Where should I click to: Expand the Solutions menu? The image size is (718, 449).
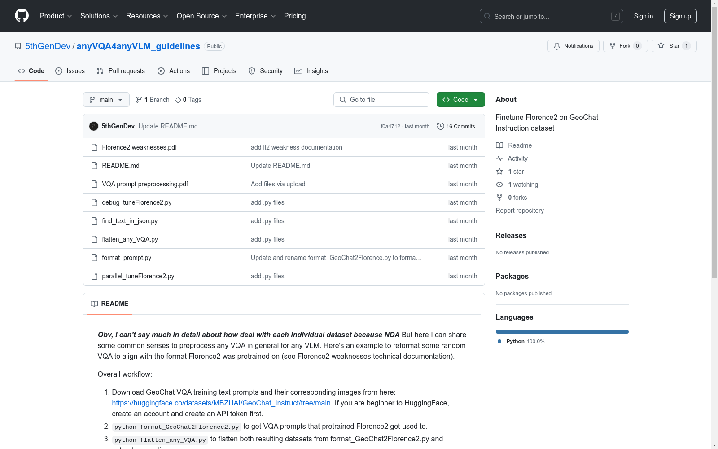pyautogui.click(x=99, y=16)
